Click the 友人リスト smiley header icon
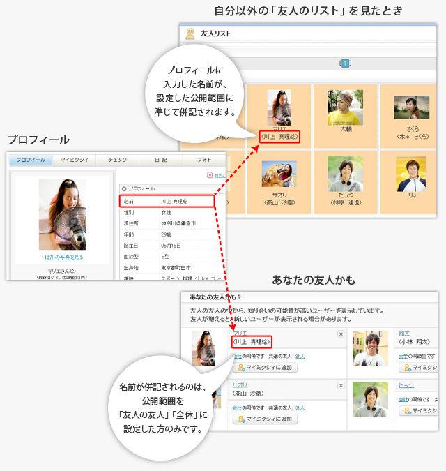The height and width of the screenshot is (471, 446). point(190,33)
